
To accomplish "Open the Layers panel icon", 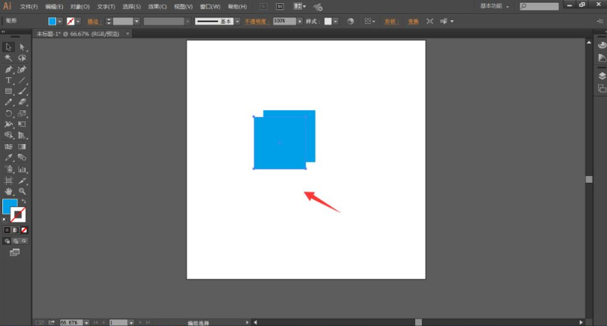I will pos(602,76).
